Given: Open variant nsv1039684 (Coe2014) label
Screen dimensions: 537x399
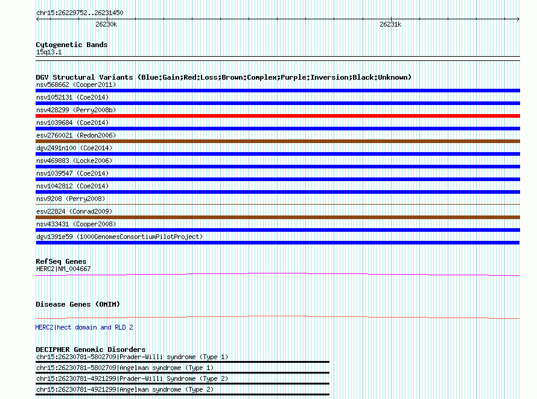Looking at the screenshot, I should point(72,123).
